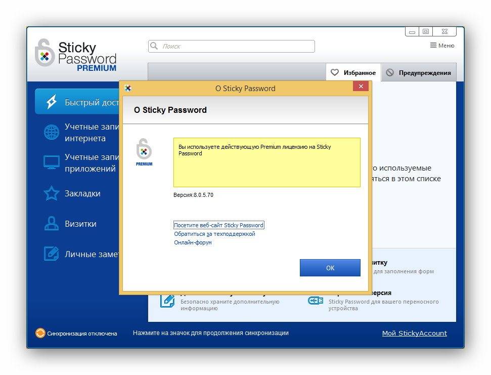This screenshot has width=491, height=375.
Task: Open the Онлайн-форум link
Action: click(x=193, y=242)
